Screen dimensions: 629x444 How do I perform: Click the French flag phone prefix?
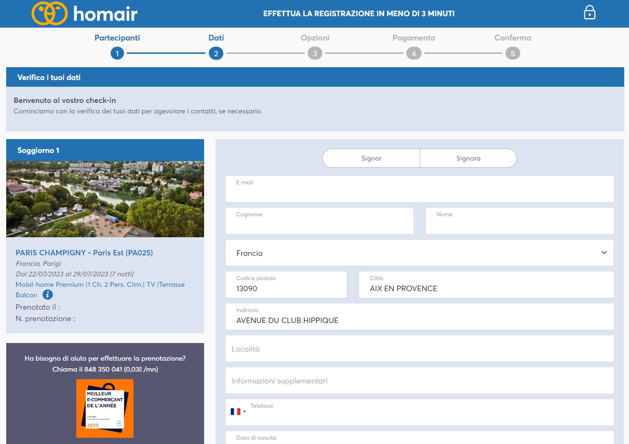click(x=237, y=412)
